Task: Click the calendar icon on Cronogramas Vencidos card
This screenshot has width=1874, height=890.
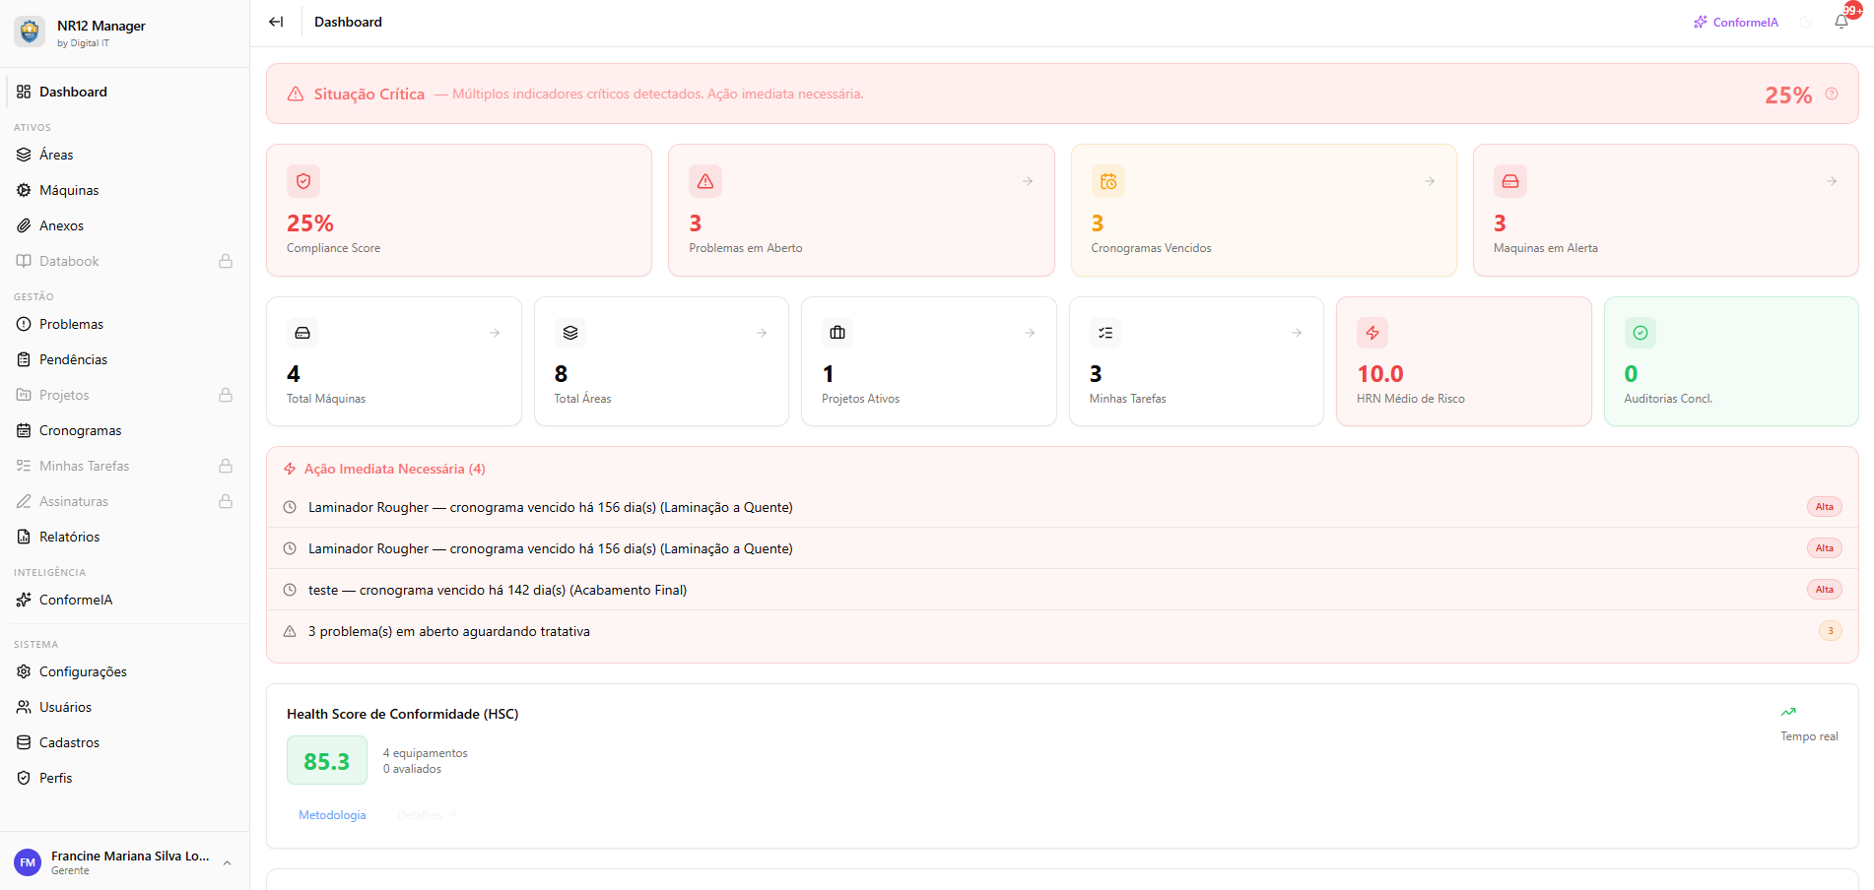Action: click(1108, 181)
